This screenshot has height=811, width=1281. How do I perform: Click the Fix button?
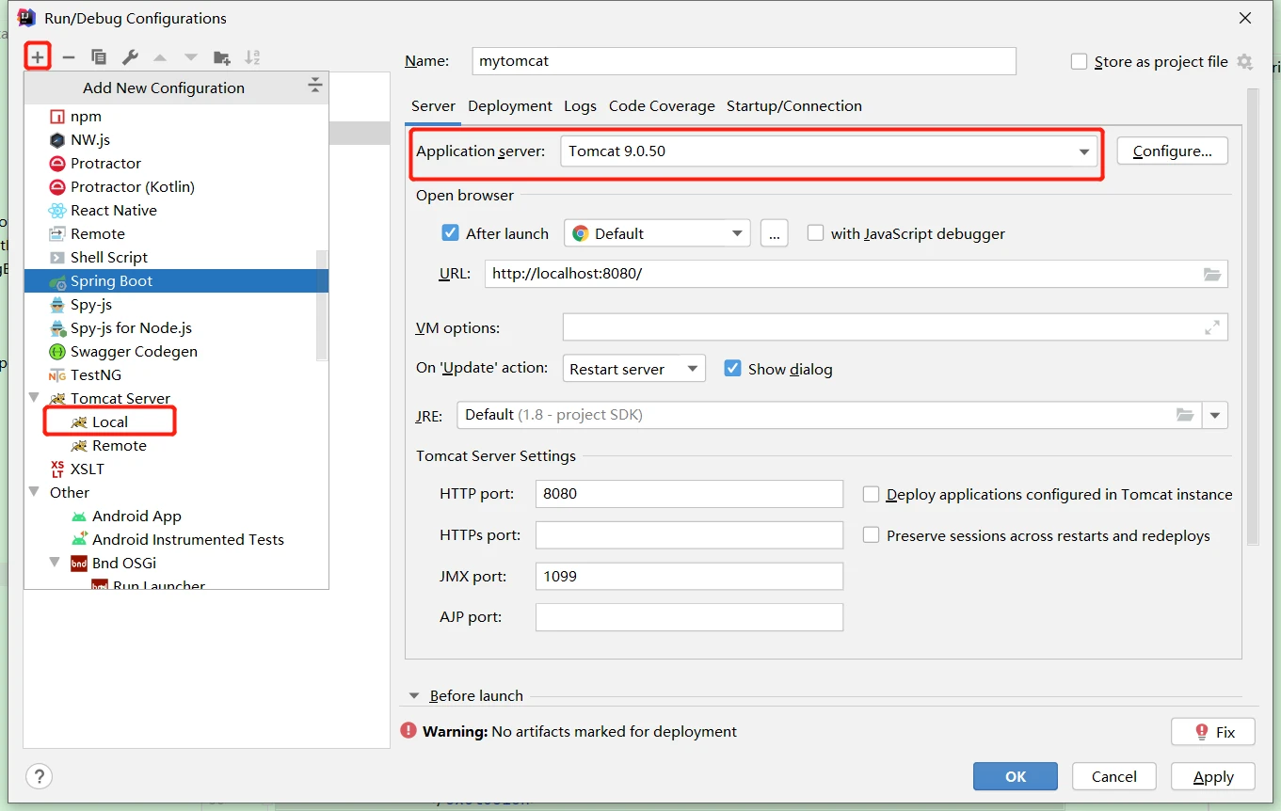point(1213,732)
